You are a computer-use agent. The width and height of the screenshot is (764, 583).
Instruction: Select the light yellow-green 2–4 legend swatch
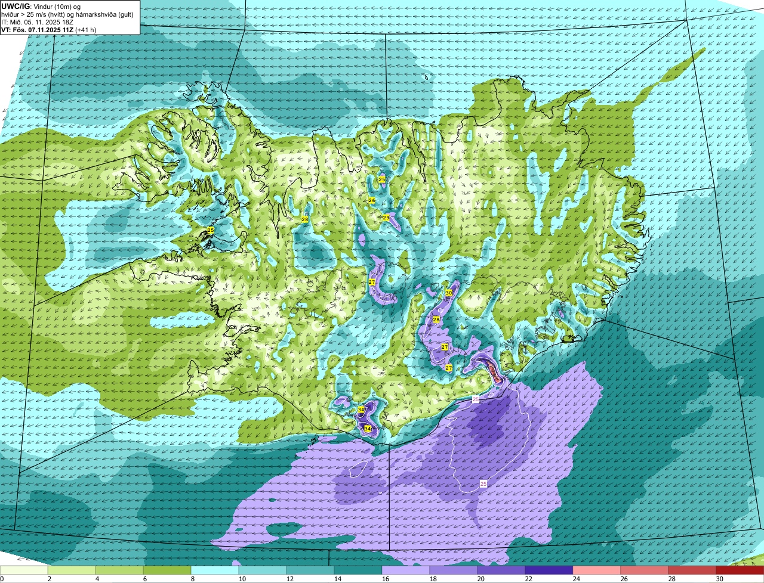(72, 570)
